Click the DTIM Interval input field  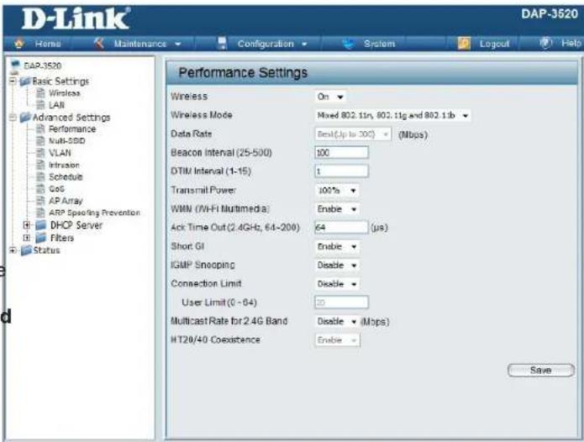[341, 171]
